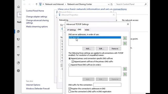168x94 pixels.
Task: Click the network icon in address bar
Action: tap(40, 4)
